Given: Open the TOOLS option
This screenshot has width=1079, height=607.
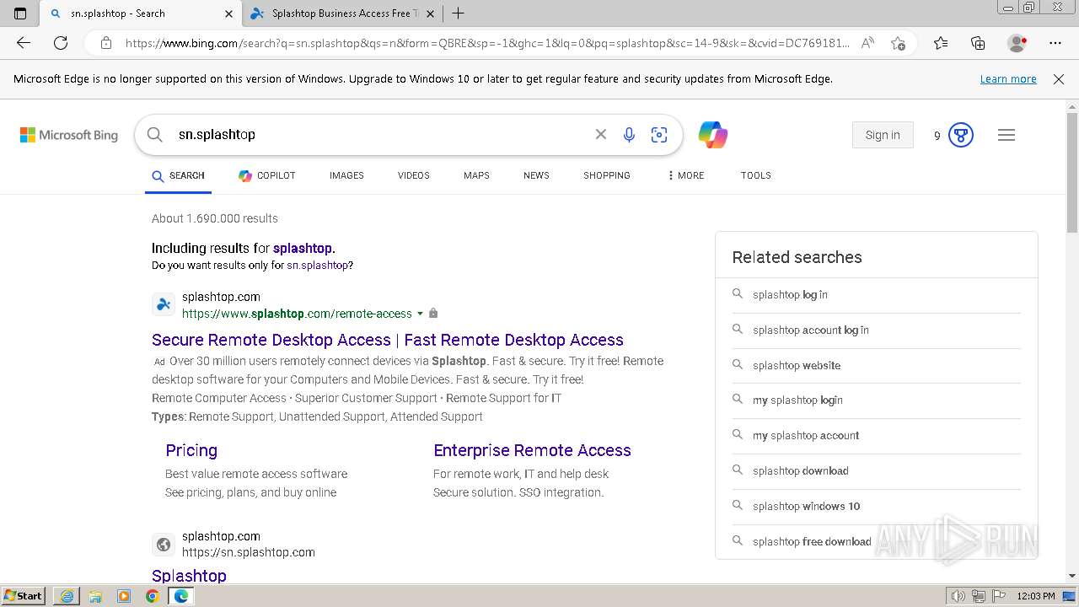Looking at the screenshot, I should 756,175.
